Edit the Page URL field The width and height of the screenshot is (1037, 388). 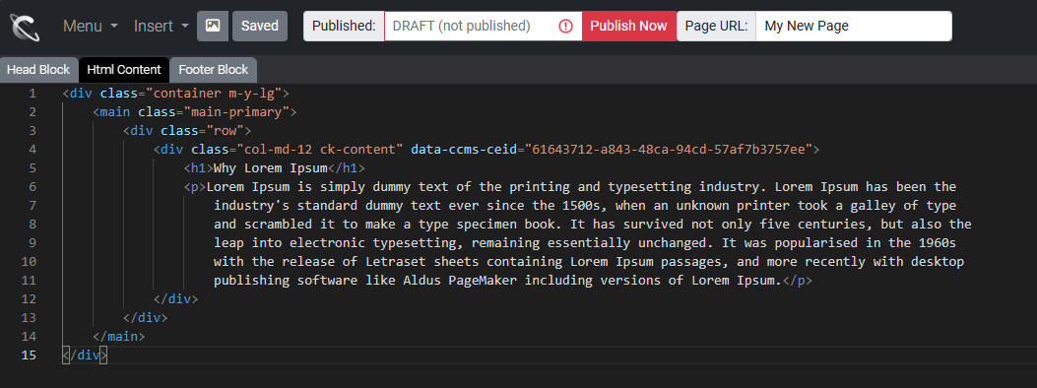(854, 26)
